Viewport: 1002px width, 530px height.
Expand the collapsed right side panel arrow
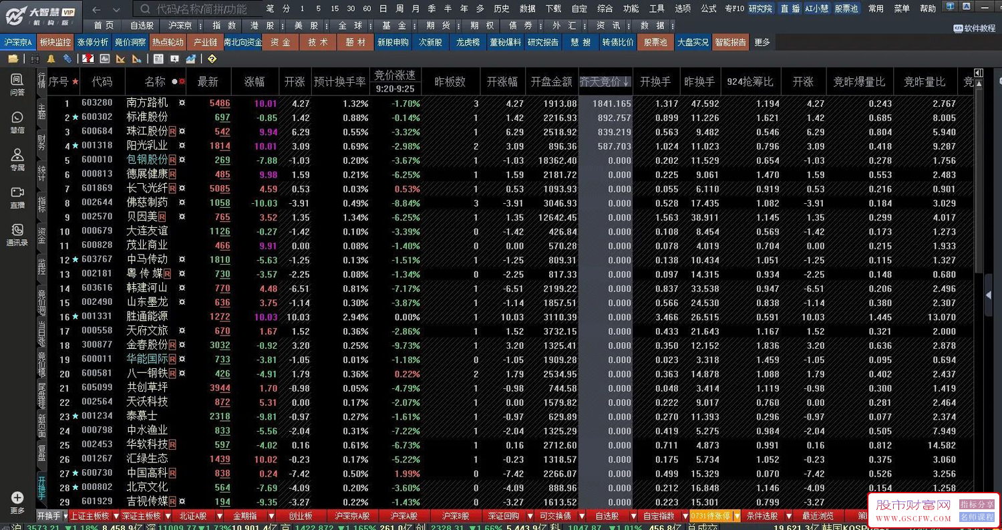[x=989, y=295]
